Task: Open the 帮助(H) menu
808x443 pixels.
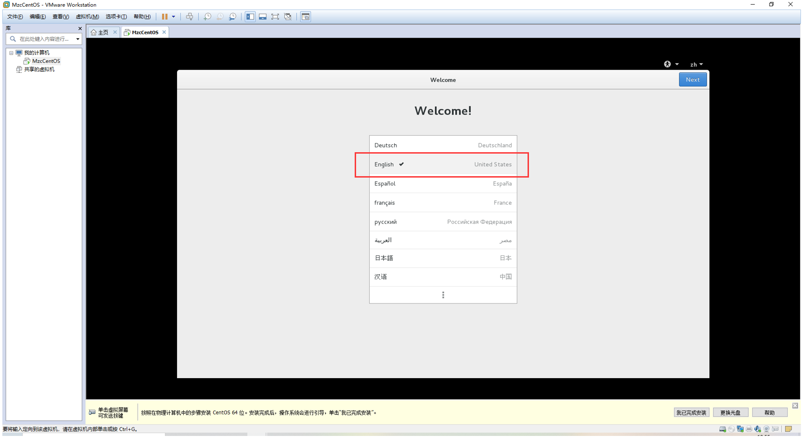Action: 142,17
